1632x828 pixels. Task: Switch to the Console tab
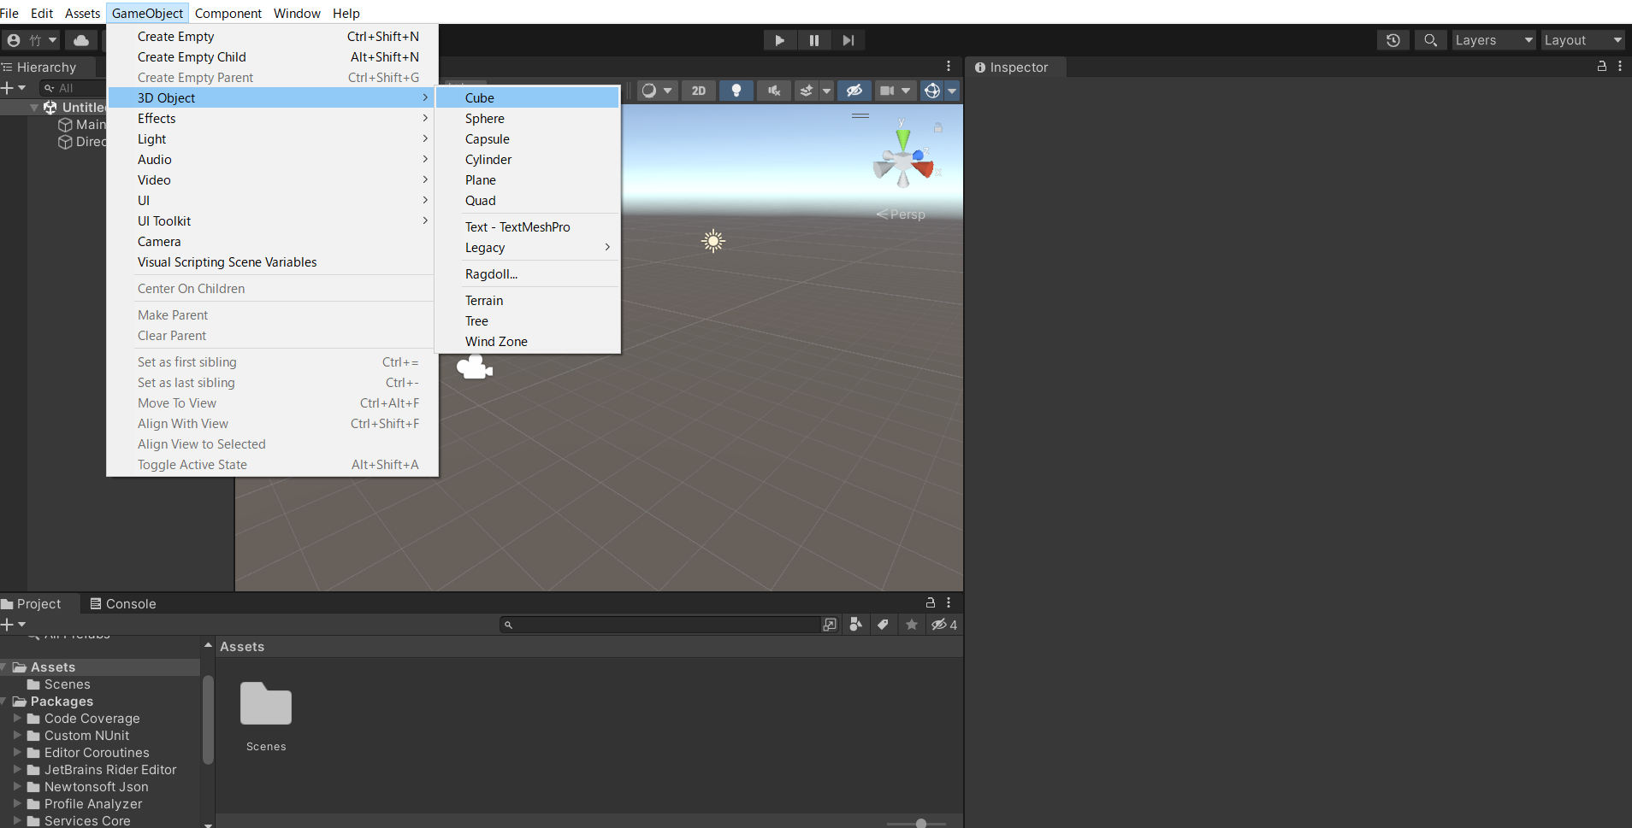(123, 603)
